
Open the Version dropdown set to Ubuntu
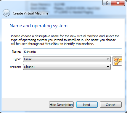(67, 67)
